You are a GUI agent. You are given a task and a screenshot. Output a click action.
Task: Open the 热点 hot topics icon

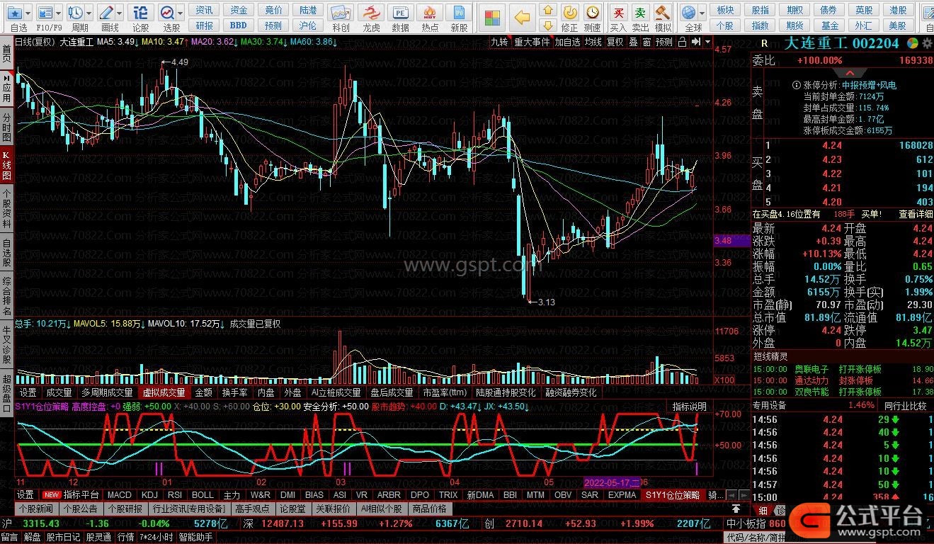coord(429,12)
